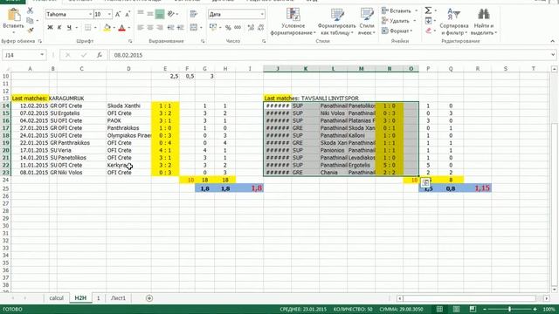Open Найти и выделить dropdown
Screen dimensions: 559x314
[x=483, y=21]
